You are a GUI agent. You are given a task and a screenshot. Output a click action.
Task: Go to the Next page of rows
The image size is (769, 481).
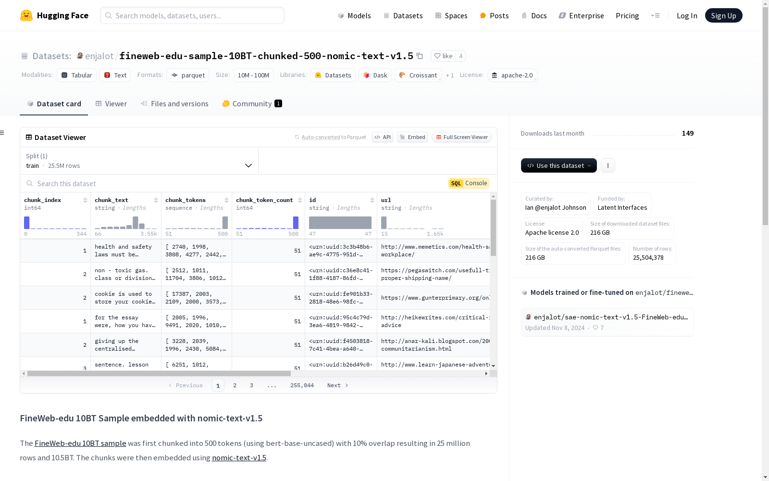[337, 385]
